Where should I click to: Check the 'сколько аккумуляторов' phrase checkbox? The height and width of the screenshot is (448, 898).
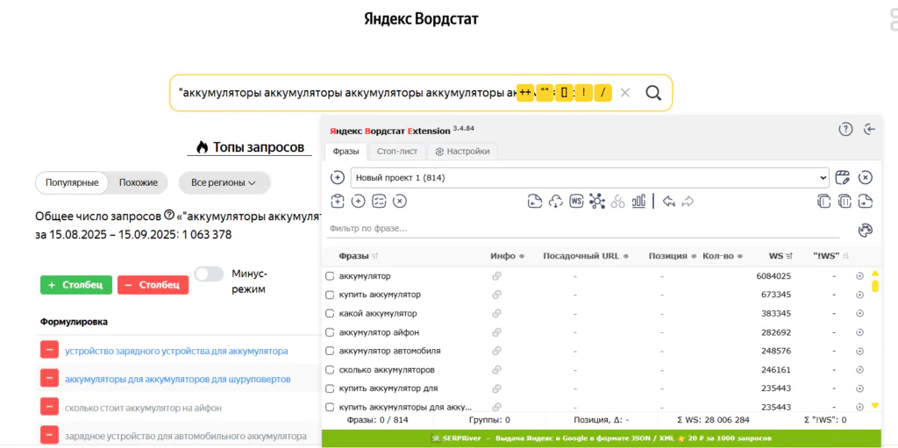(330, 369)
